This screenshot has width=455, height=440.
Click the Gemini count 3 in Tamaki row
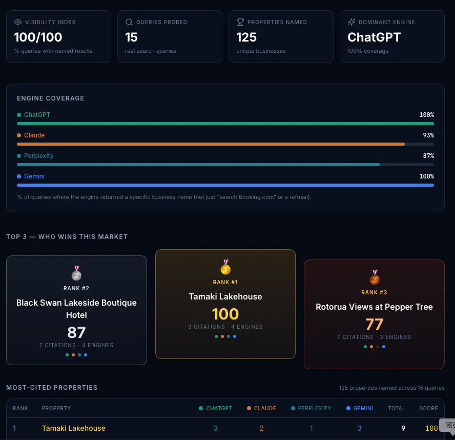360,428
